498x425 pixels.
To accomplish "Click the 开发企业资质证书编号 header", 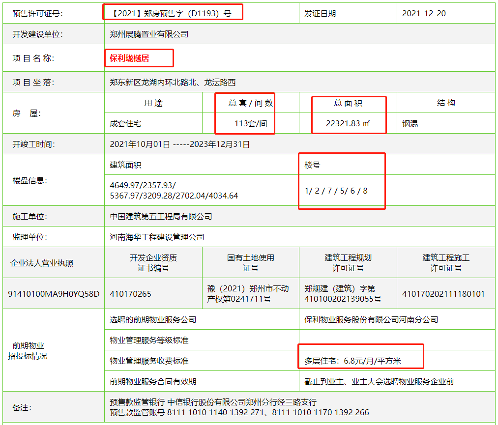I will click(x=153, y=262).
